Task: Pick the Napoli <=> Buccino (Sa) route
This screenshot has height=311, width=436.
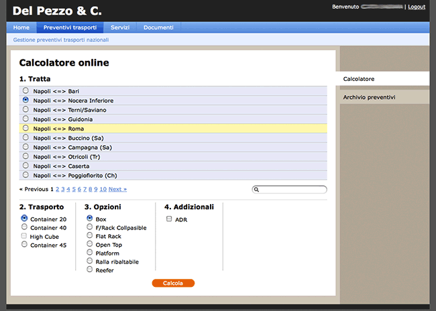Action: (25, 138)
